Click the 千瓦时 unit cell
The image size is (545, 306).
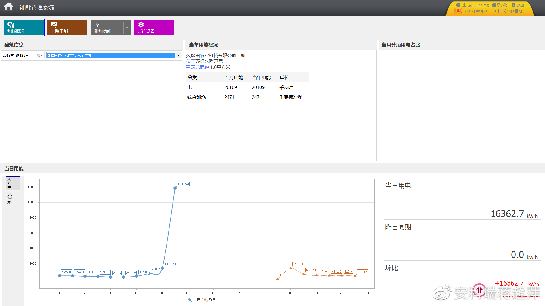coord(286,87)
